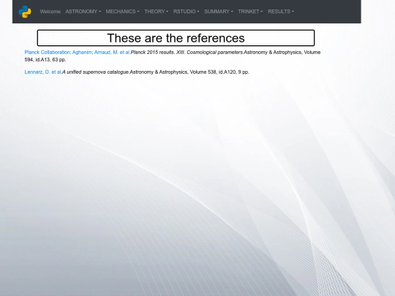Open the RSTUDIO dropdown menu
Image resolution: width=395 pixels, height=296 pixels.
click(x=187, y=12)
